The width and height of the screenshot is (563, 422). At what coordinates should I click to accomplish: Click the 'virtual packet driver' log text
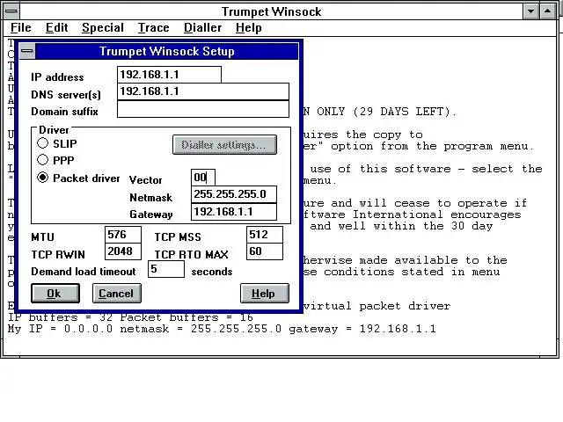click(377, 306)
